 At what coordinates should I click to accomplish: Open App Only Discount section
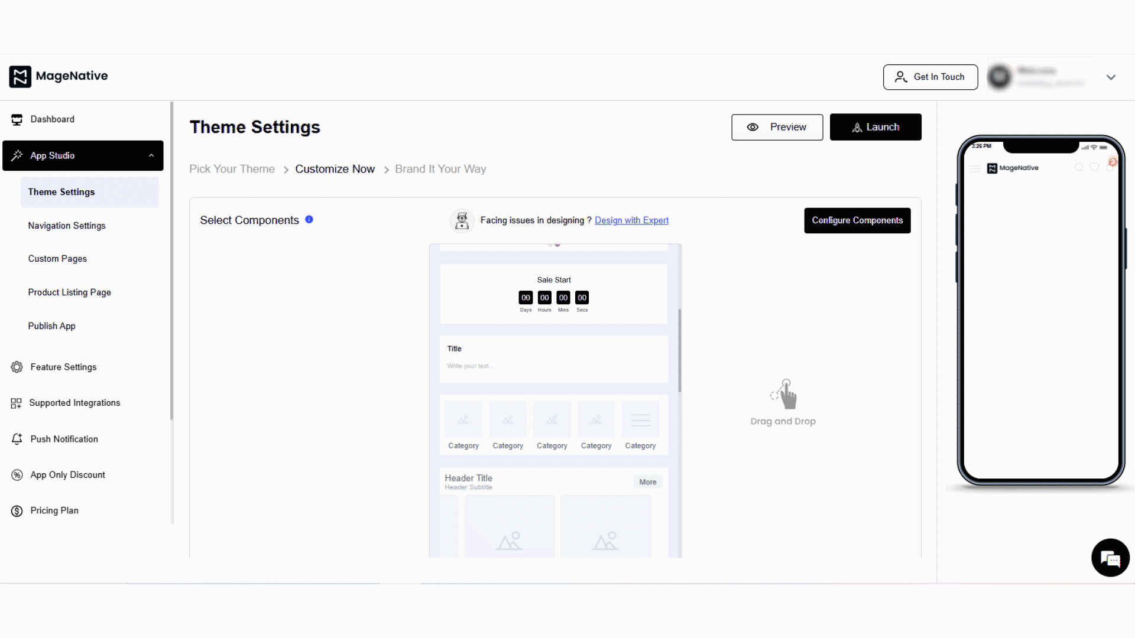[x=67, y=475]
